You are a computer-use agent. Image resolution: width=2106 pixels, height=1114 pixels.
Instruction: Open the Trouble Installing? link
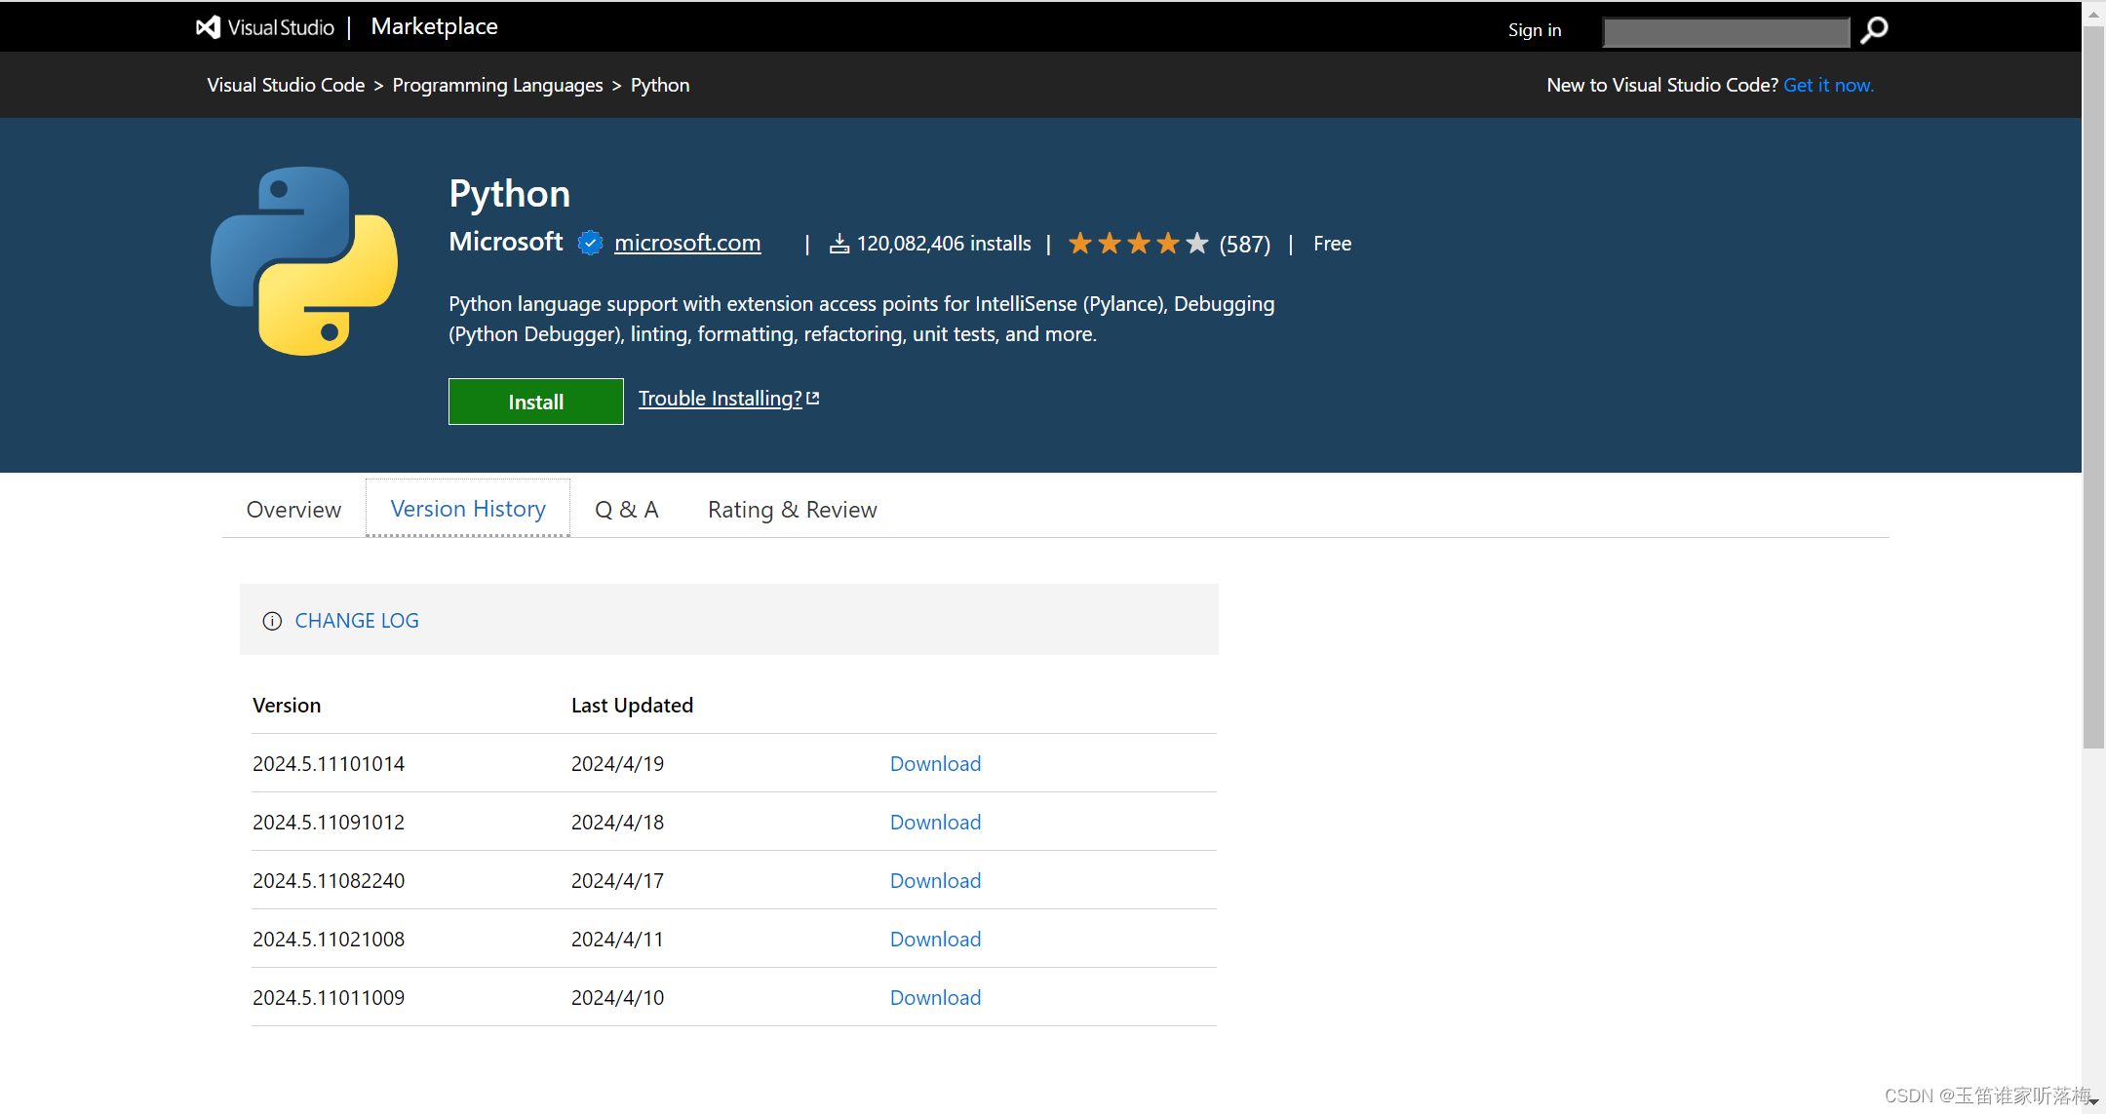pos(721,398)
